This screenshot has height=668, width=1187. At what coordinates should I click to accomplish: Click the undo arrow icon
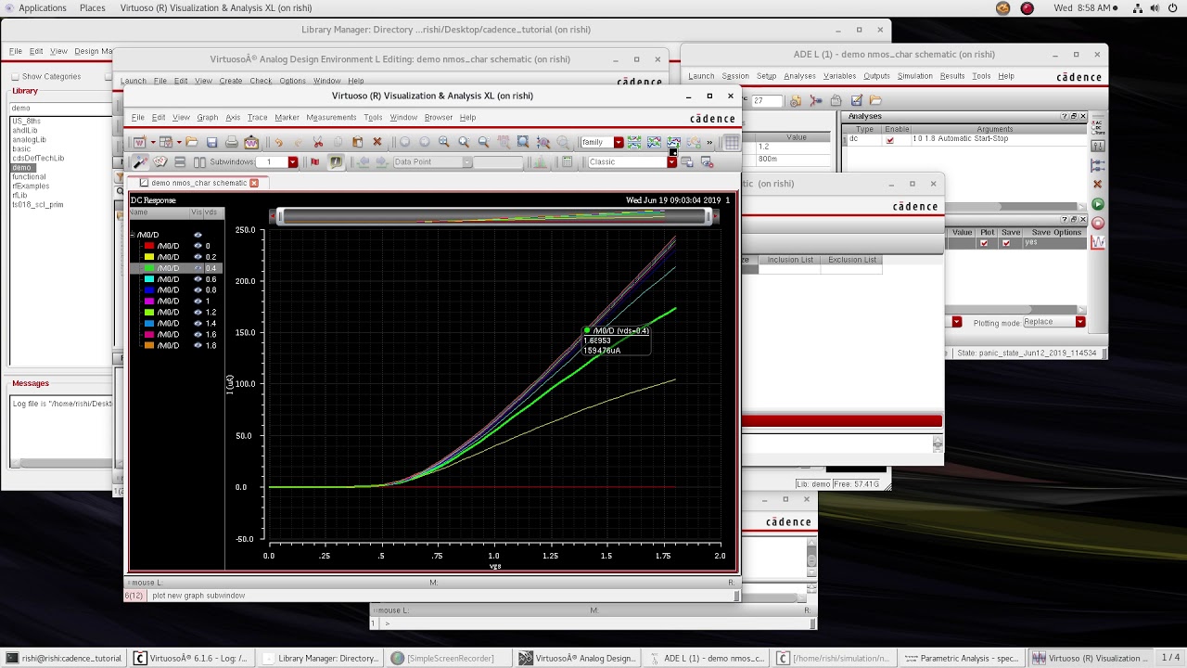click(278, 142)
